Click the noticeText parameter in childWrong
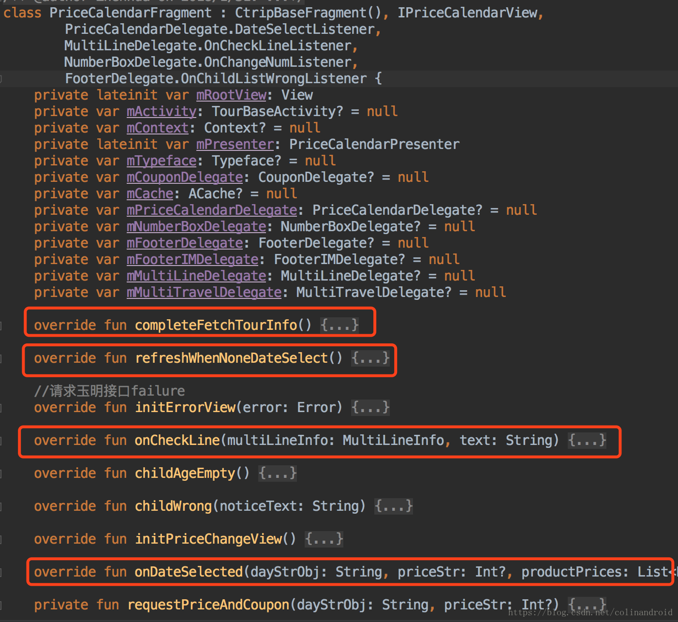The height and width of the screenshot is (622, 678). [x=258, y=506]
